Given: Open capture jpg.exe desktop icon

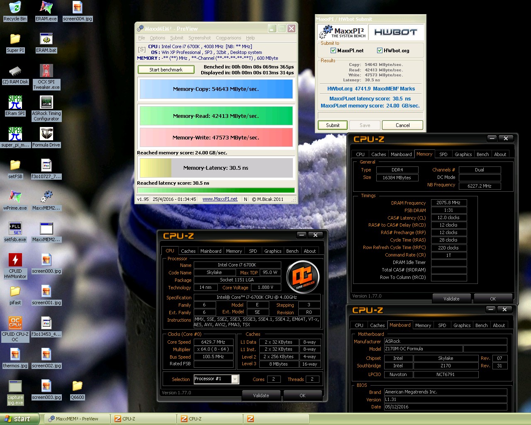Looking at the screenshot, I should pos(15,392).
